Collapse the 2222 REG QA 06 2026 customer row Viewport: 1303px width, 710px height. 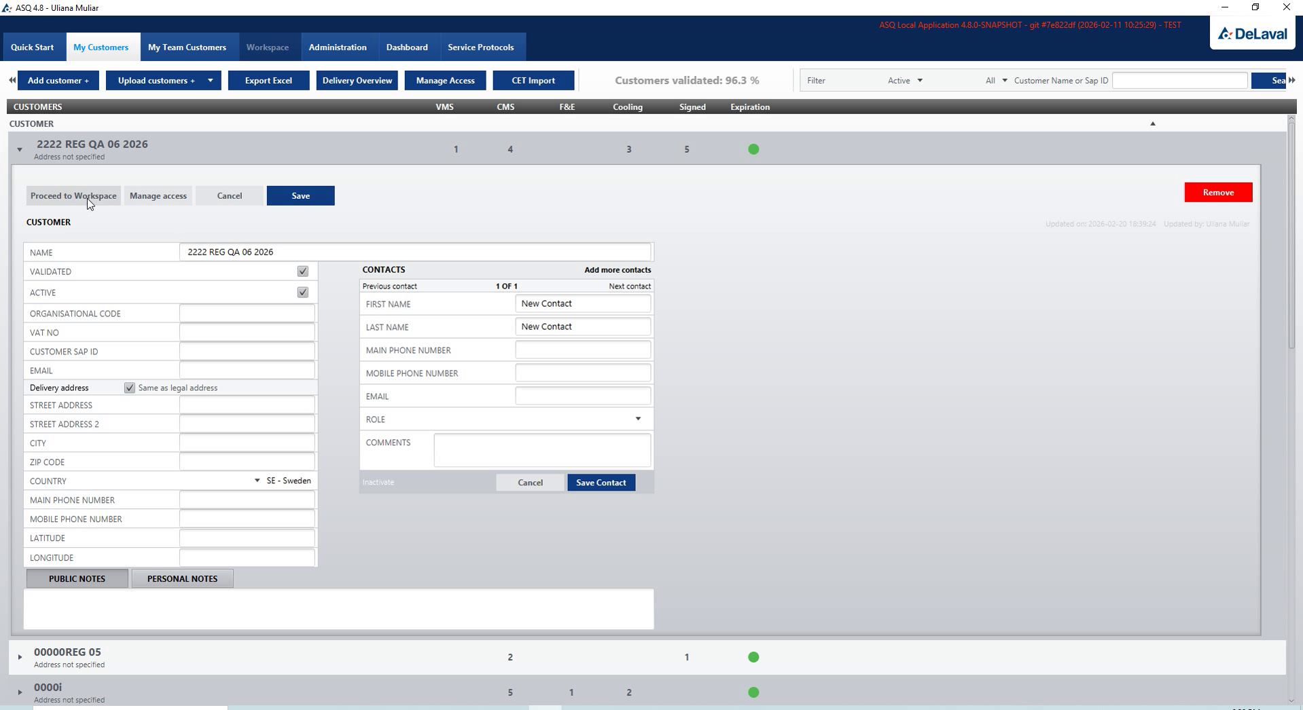click(x=20, y=149)
